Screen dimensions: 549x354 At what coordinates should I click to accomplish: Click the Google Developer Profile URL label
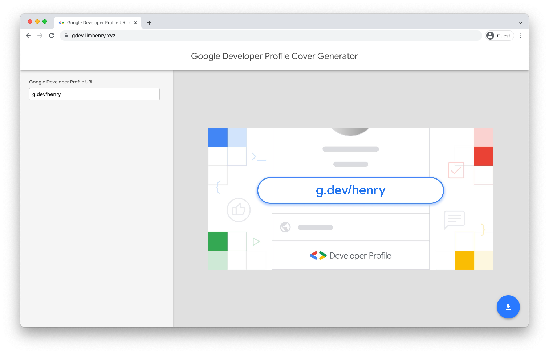pos(61,82)
